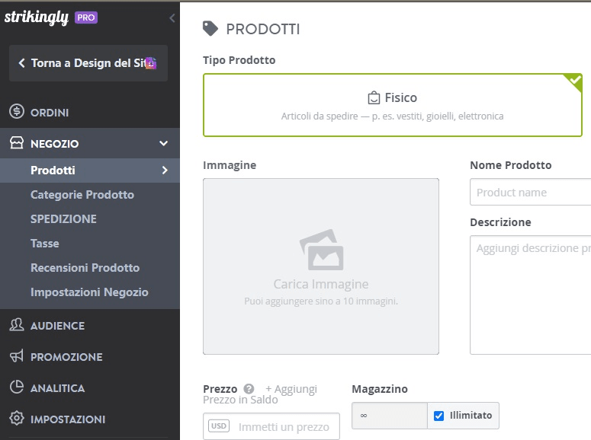This screenshot has height=440, width=591.
Task: Collapse the sidebar with the top arrow
Action: coord(172,18)
